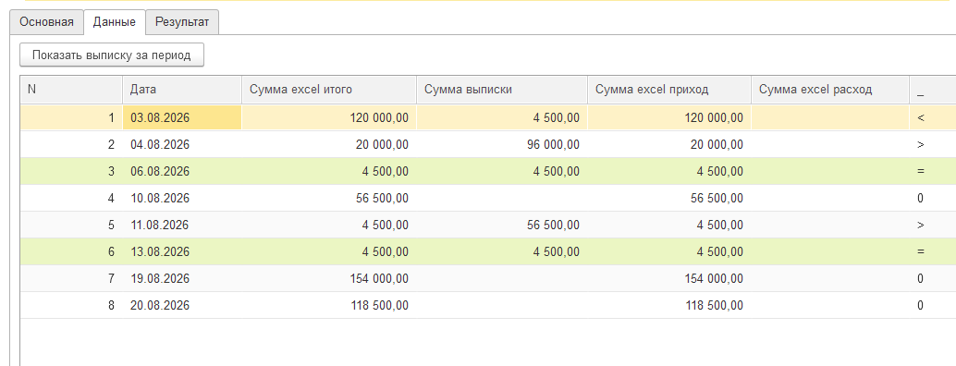Viewport: 956px width, 366px height.
Task: Select row 8 dated 20.08.2026
Action: pos(488,305)
